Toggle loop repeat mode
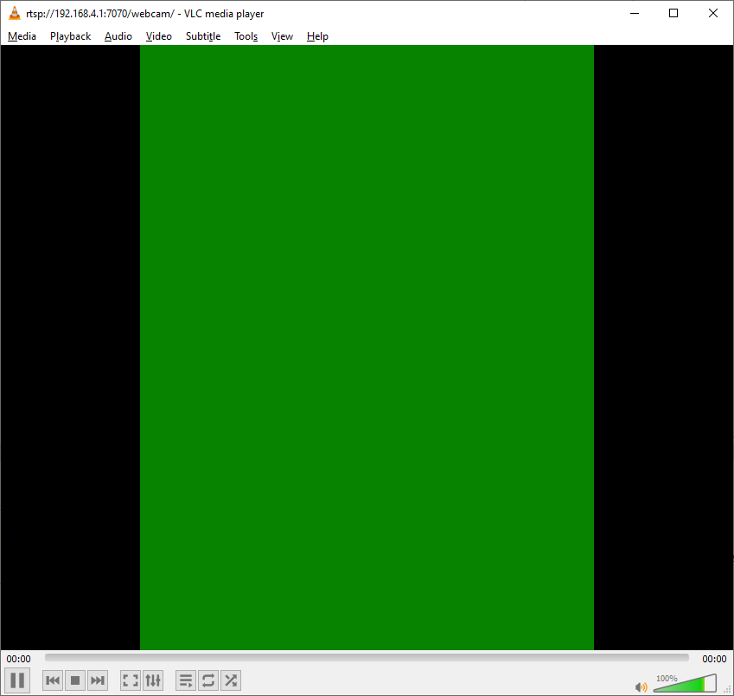The image size is (734, 696). point(208,680)
